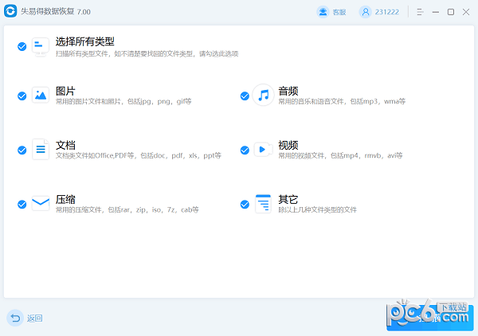Go back with the 返回 button
This screenshot has width=478, height=336.
coord(25,318)
